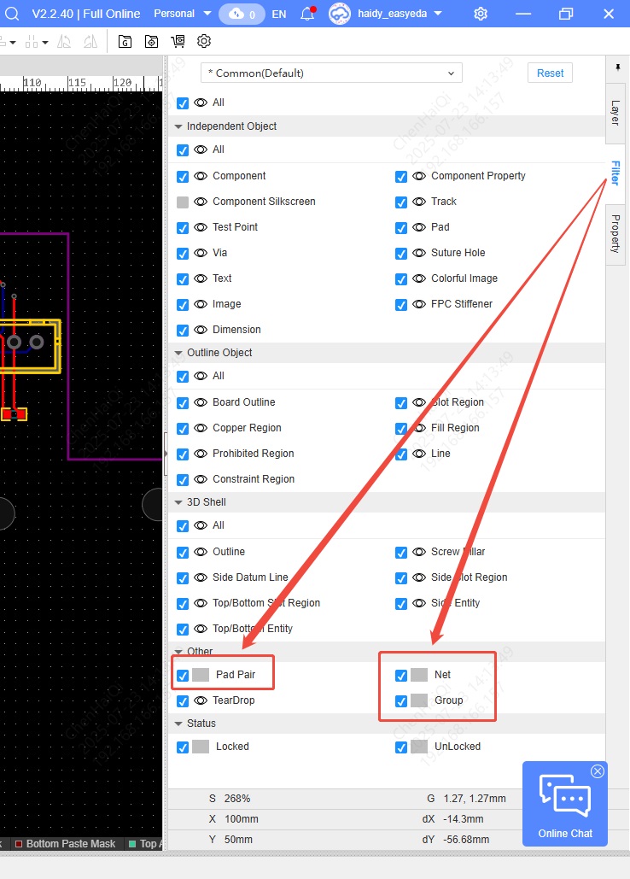Click the Reset button

[x=550, y=73]
